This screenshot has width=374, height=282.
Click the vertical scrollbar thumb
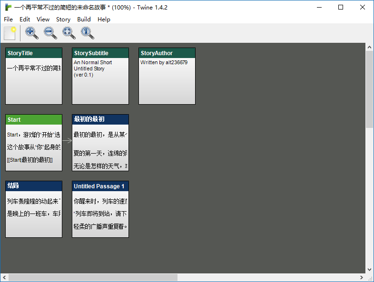pyautogui.click(x=369, y=89)
